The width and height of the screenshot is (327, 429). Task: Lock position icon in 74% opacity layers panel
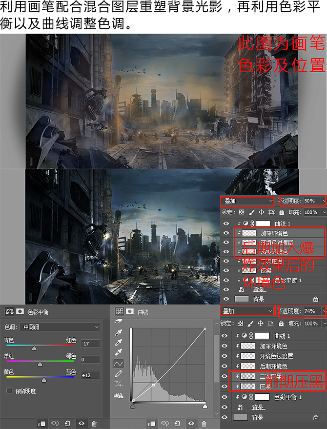[x=260, y=324]
